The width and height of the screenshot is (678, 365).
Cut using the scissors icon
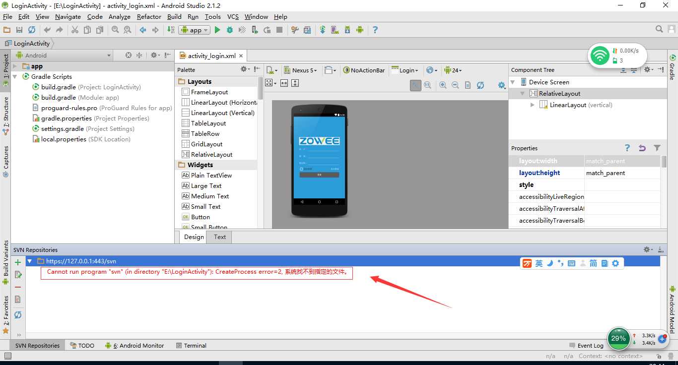(x=75, y=30)
